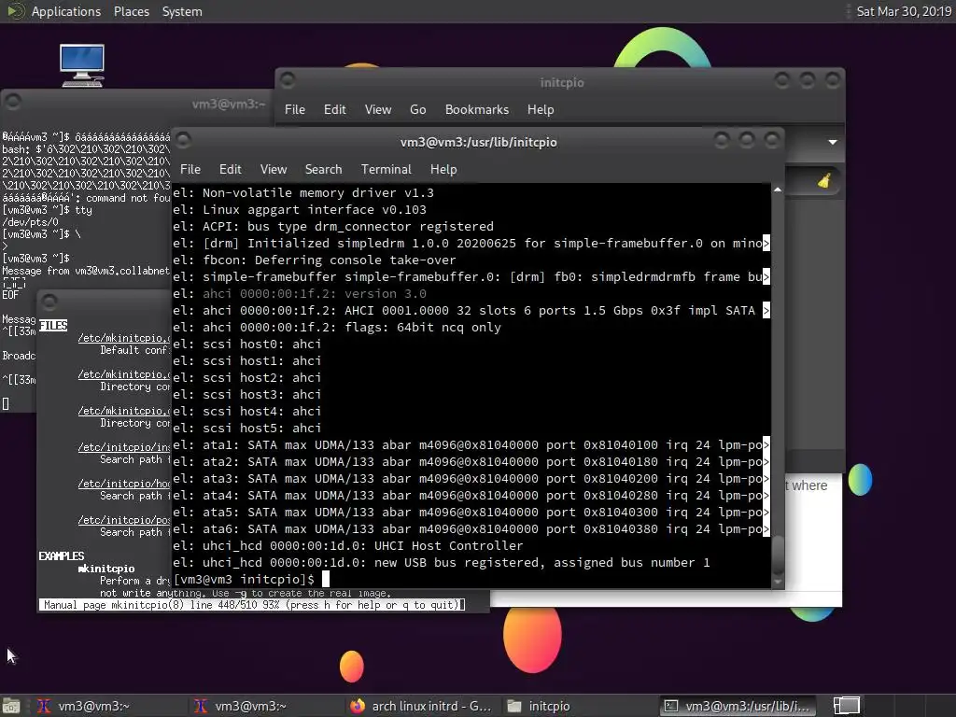Open Help menu in initcpio file manager
Screen dimensions: 956x717
pyautogui.click(x=541, y=110)
